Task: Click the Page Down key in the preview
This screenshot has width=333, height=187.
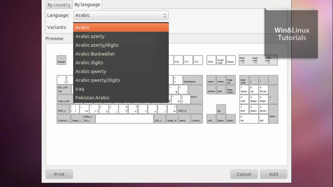Action: 231,90
